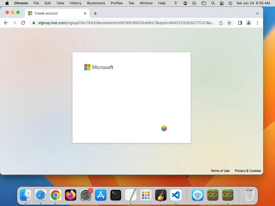Open the View menu
The image size is (275, 206).
[x=60, y=3]
